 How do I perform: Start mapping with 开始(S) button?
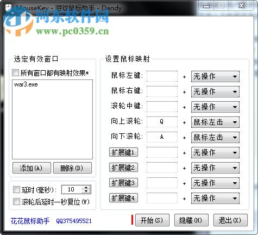pos(152,220)
